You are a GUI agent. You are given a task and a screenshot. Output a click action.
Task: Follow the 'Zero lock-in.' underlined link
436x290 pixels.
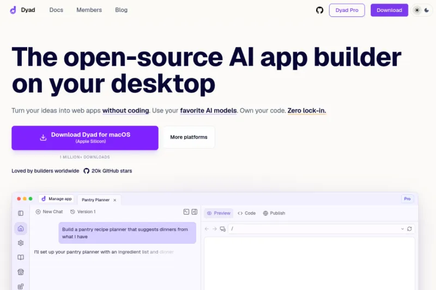307,111
